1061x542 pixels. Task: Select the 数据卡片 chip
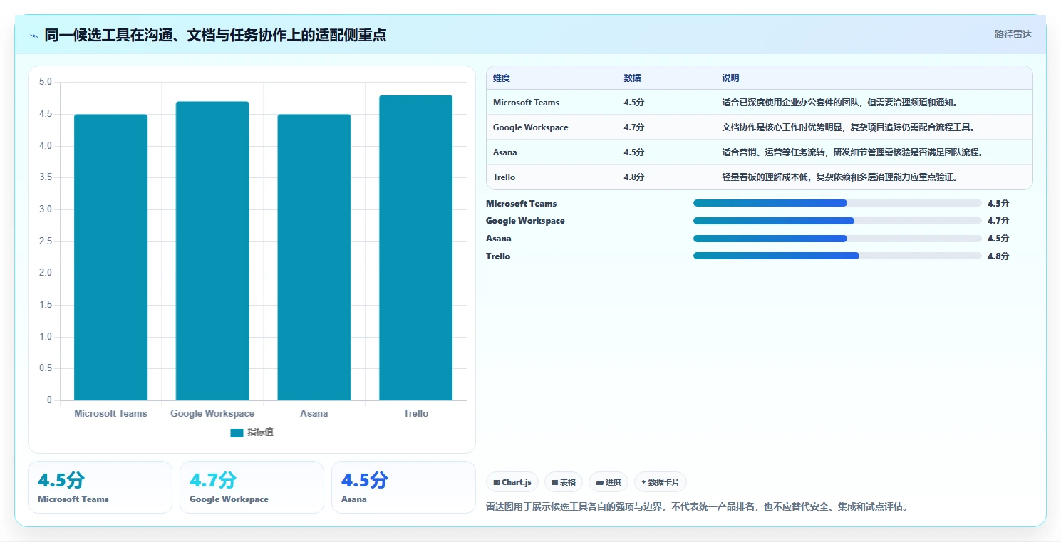tap(661, 482)
